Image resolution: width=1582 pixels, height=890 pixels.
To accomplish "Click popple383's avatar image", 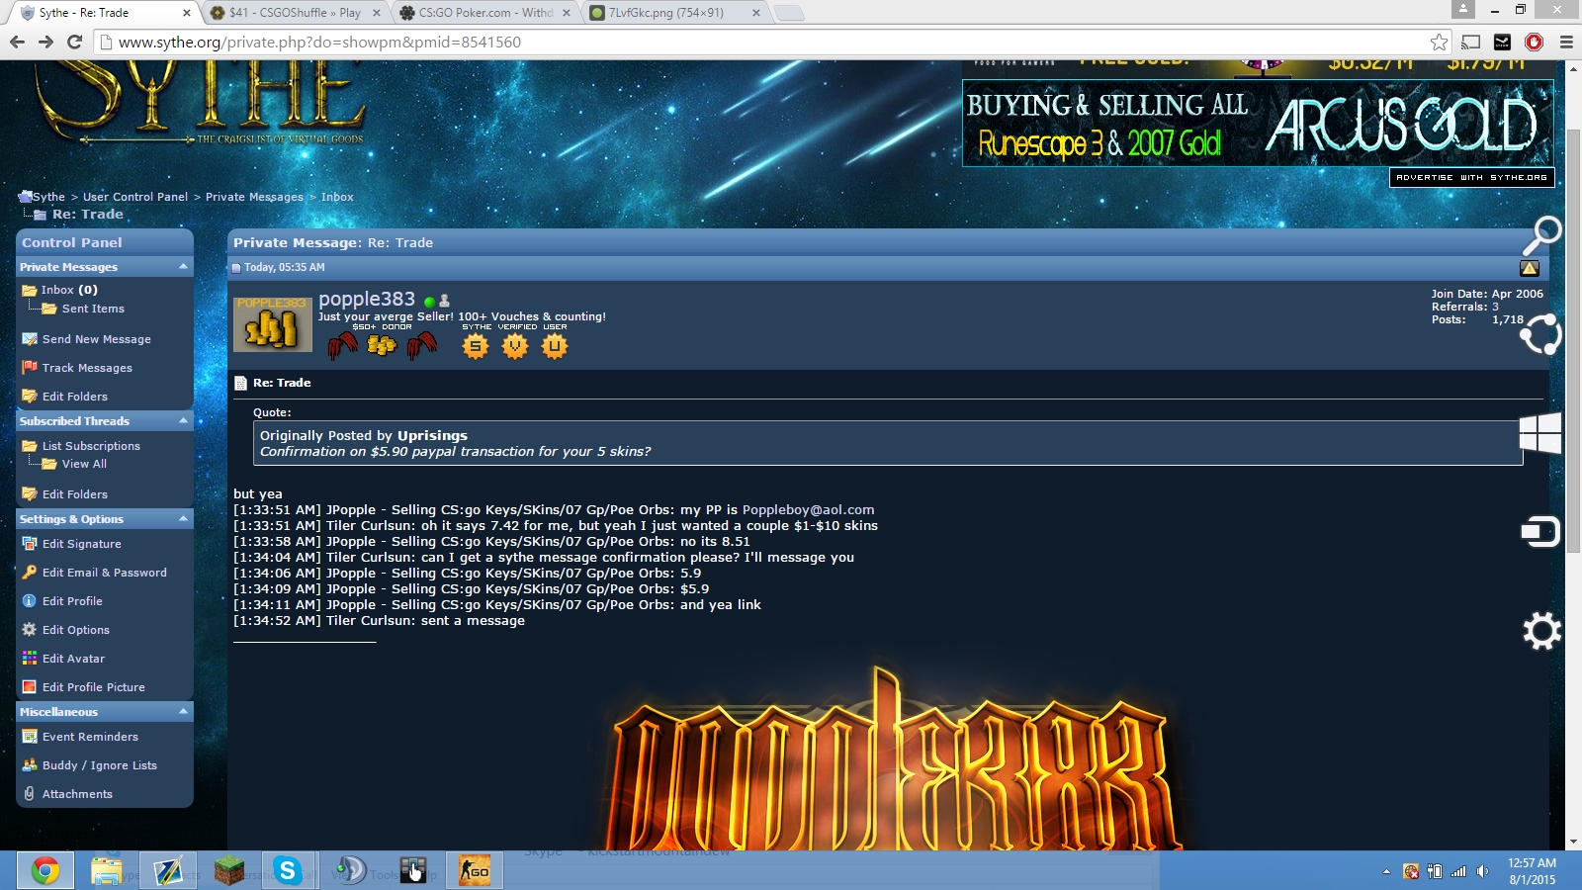I will [273, 324].
